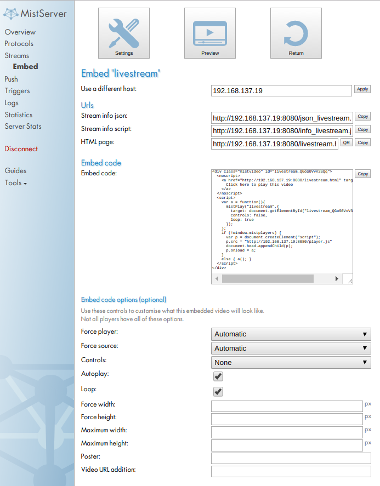Copy the HTML page URL

coord(362,142)
